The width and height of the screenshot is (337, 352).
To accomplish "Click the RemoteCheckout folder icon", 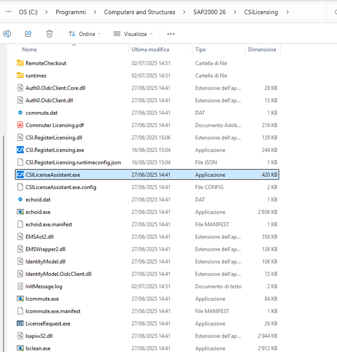I will click(x=20, y=63).
